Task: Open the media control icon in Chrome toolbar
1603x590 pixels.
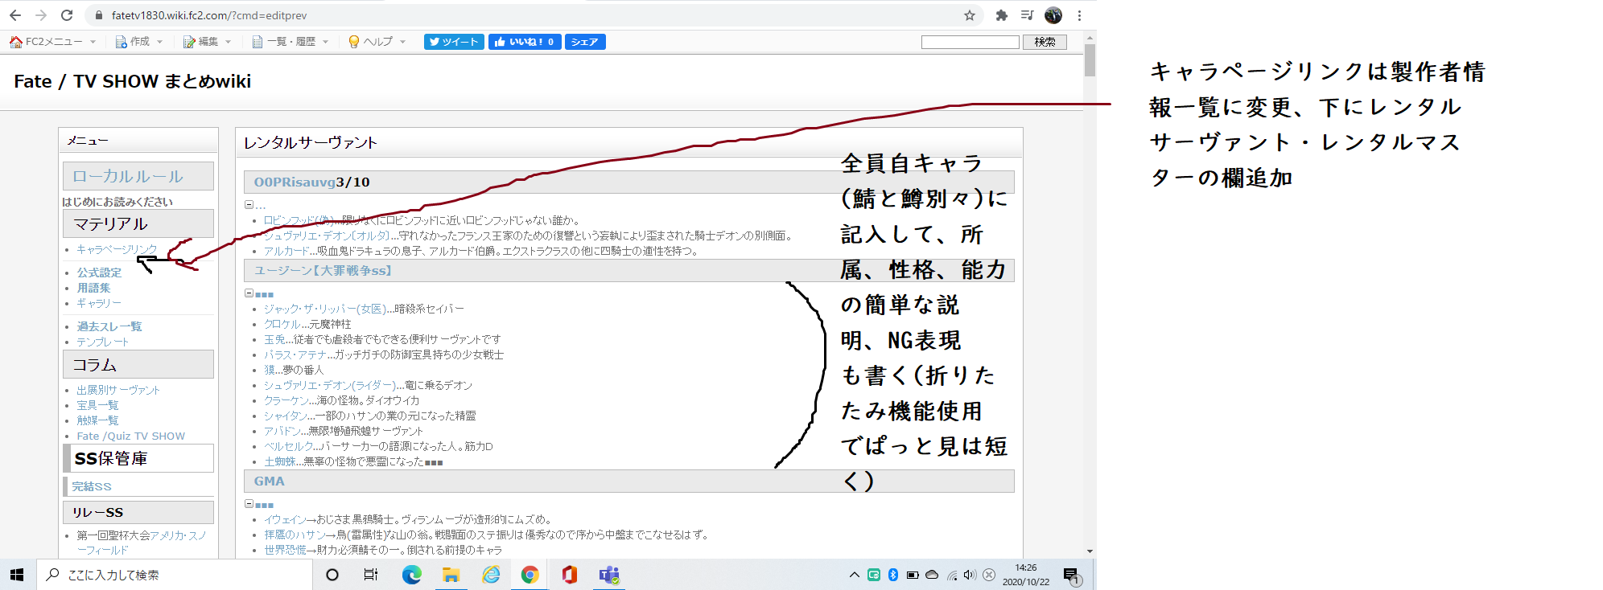Action: point(1028,15)
